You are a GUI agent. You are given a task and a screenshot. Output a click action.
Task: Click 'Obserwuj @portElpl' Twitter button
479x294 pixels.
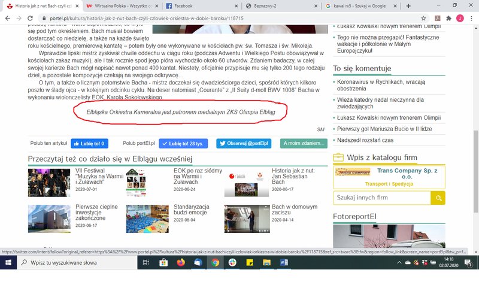(x=244, y=144)
